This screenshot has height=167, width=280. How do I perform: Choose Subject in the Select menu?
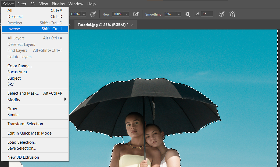[x=14, y=78]
